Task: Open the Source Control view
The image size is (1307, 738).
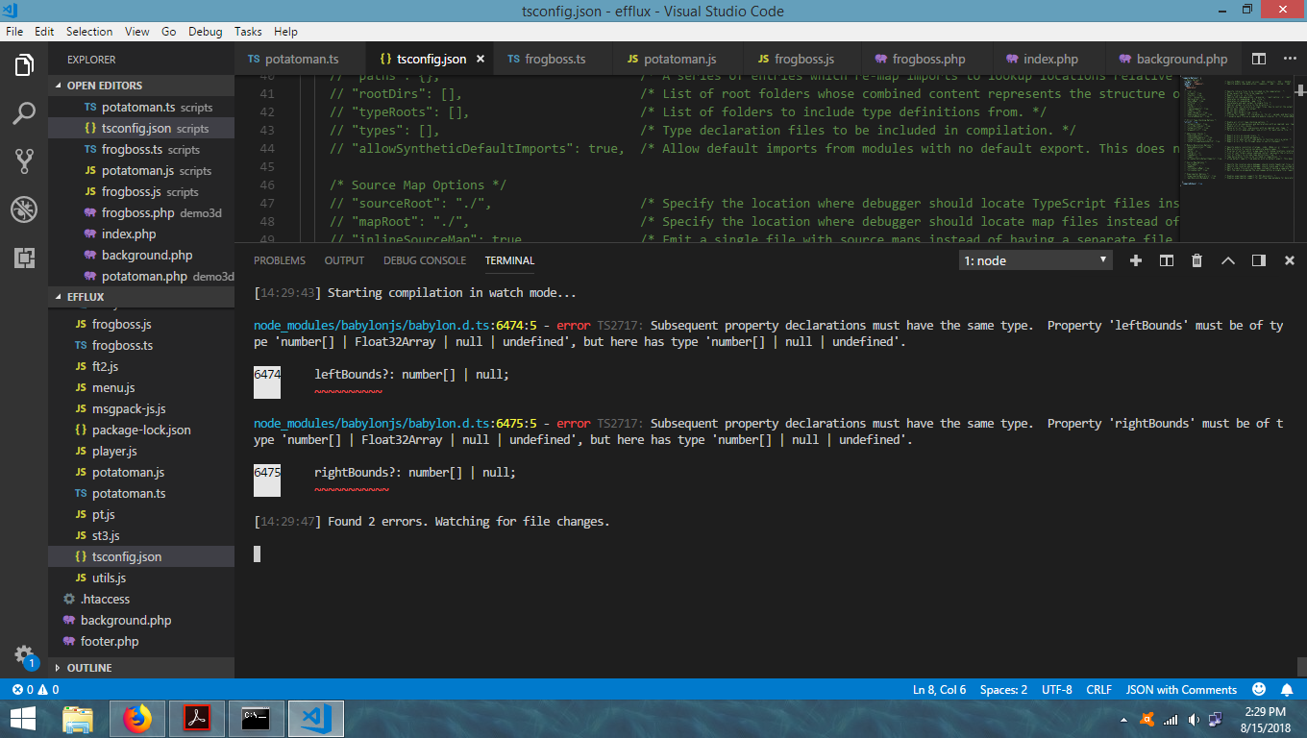Action: pos(24,161)
